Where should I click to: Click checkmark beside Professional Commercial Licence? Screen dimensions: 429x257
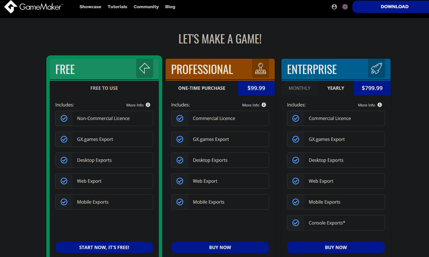pos(180,118)
